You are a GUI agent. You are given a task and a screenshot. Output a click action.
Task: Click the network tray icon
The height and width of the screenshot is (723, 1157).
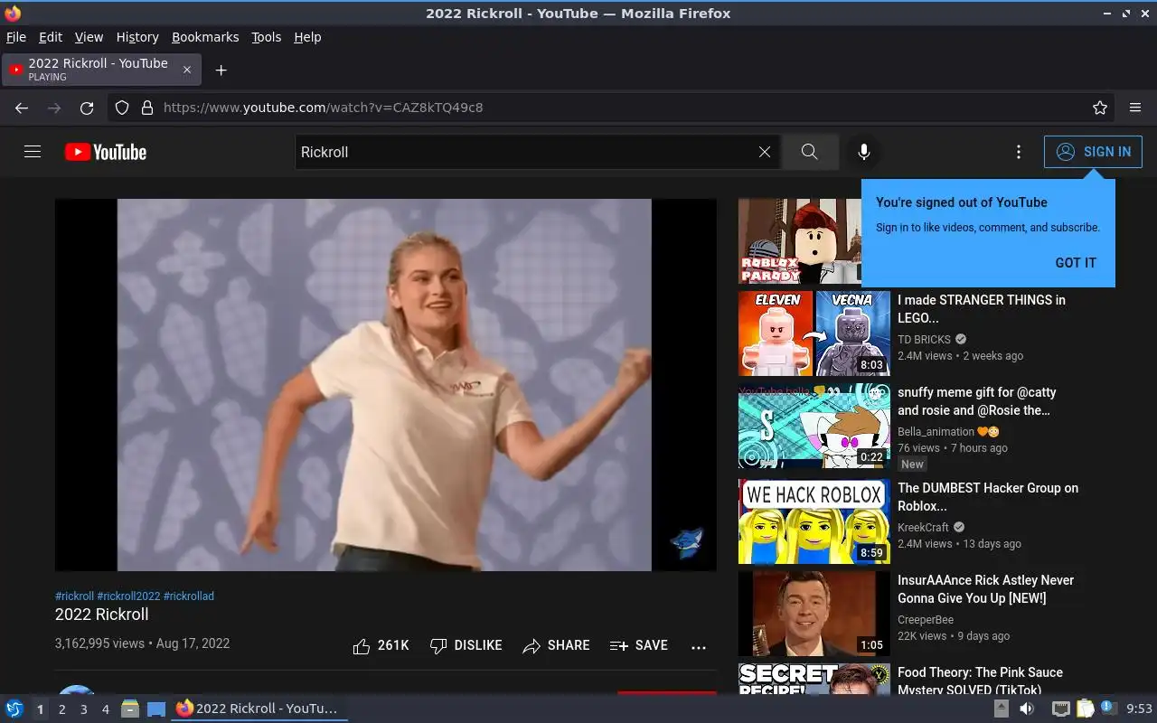point(1061,709)
